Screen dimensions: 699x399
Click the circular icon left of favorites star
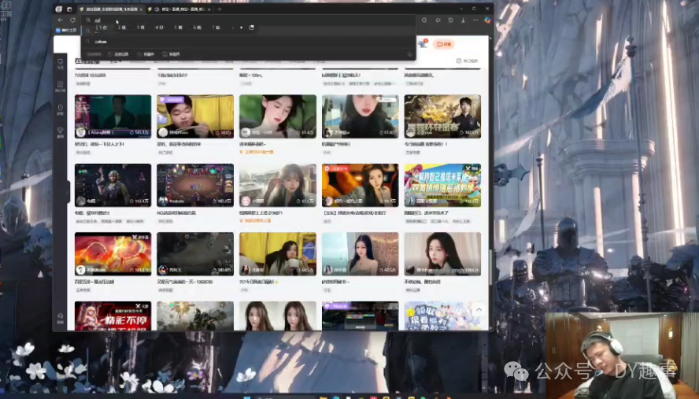pyautogui.click(x=424, y=20)
